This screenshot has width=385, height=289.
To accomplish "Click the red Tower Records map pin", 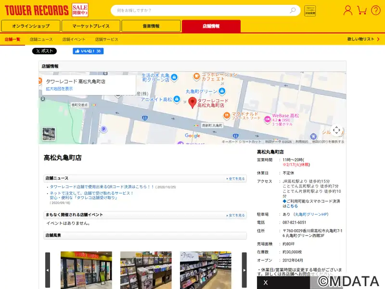I will click(192, 103).
